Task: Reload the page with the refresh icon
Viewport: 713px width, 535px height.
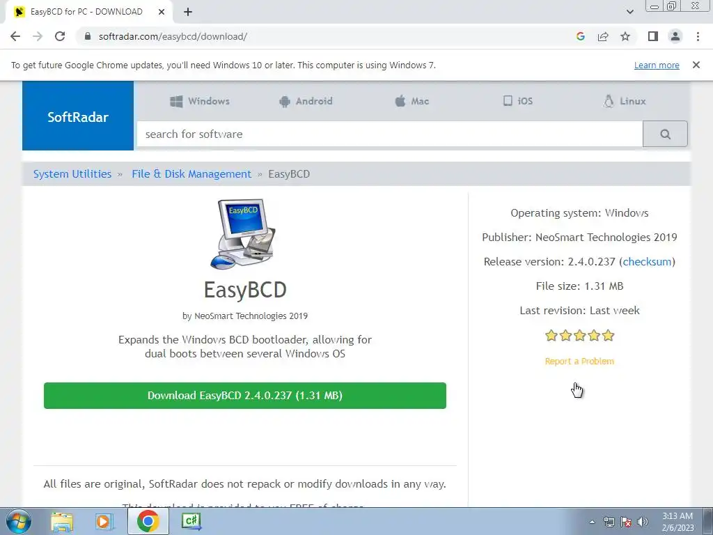Action: coord(60,36)
